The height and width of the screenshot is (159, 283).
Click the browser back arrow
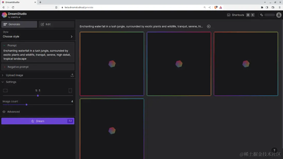pos(3,7)
